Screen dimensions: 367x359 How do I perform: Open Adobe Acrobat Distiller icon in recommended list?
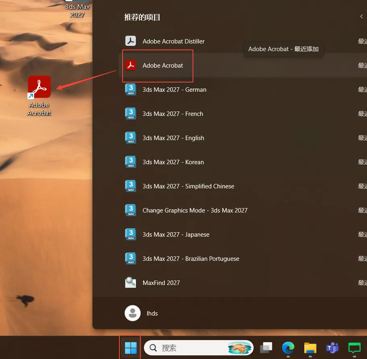pos(131,41)
